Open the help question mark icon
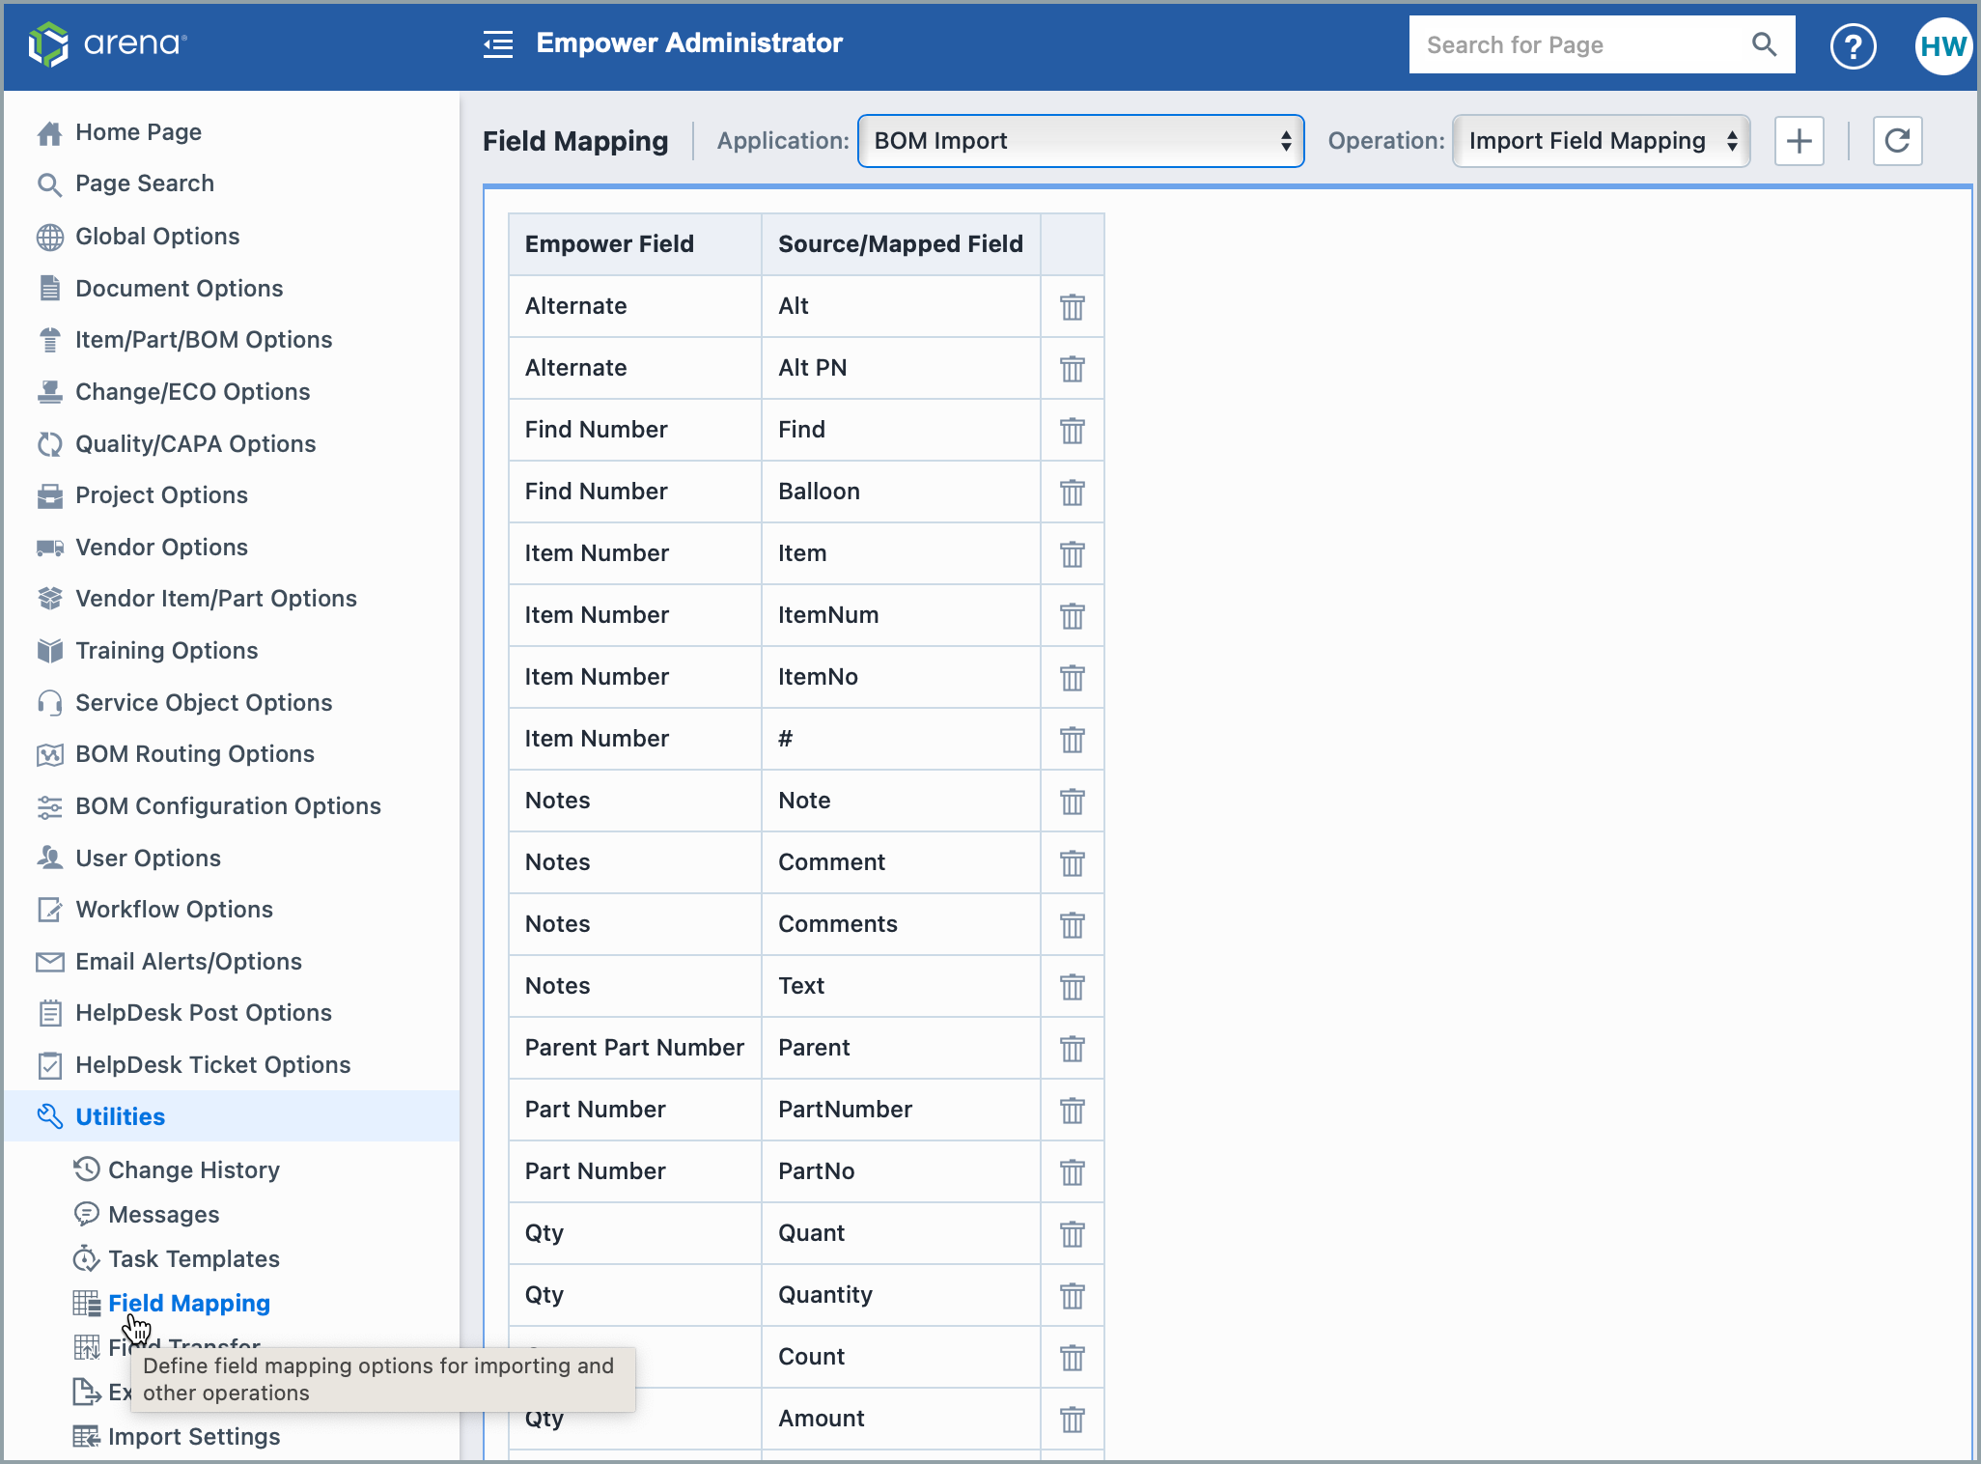Viewport: 1981px width, 1464px height. [1853, 45]
